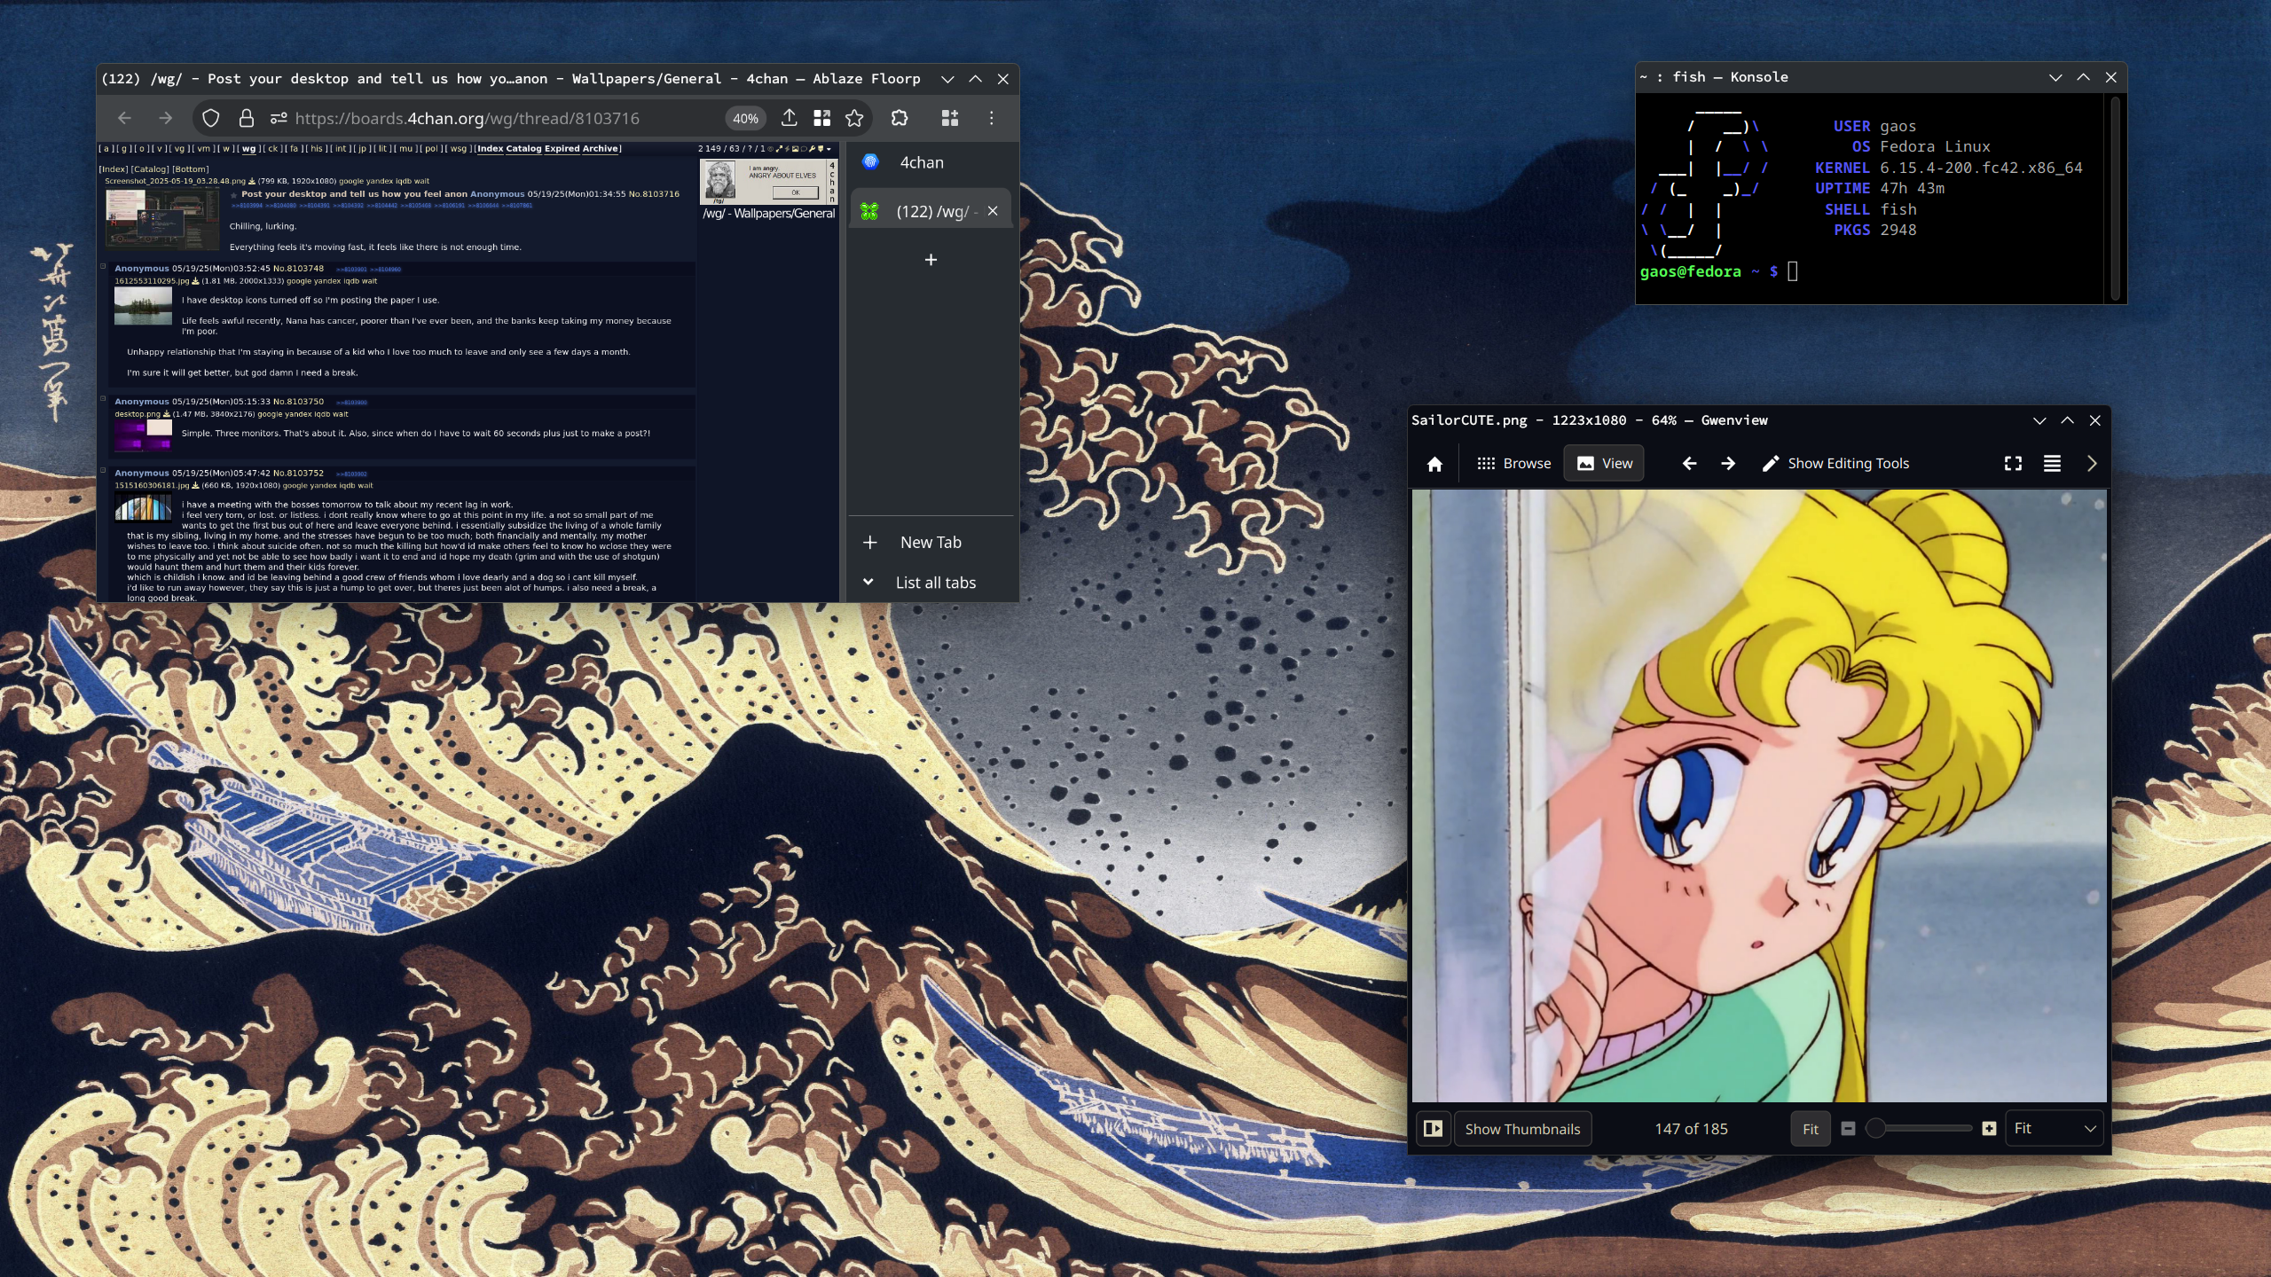The image size is (2271, 1277).
Task: Open Gwenview hamburger menu
Action: 2052,464
